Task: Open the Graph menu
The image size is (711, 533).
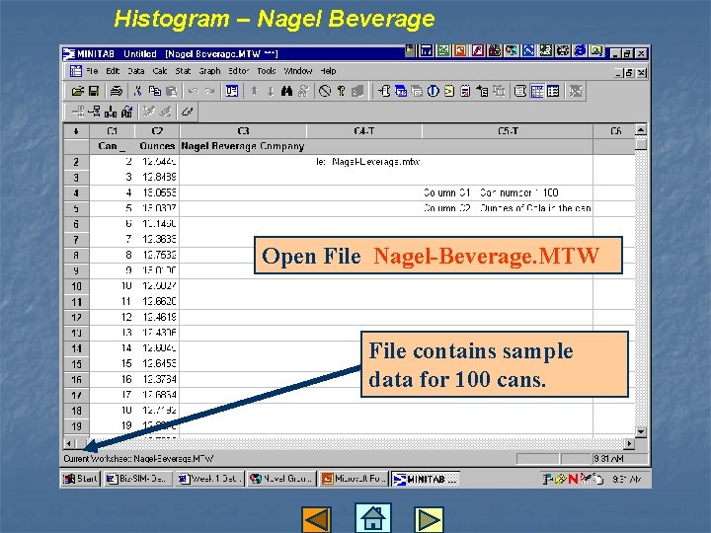Action: [x=209, y=71]
